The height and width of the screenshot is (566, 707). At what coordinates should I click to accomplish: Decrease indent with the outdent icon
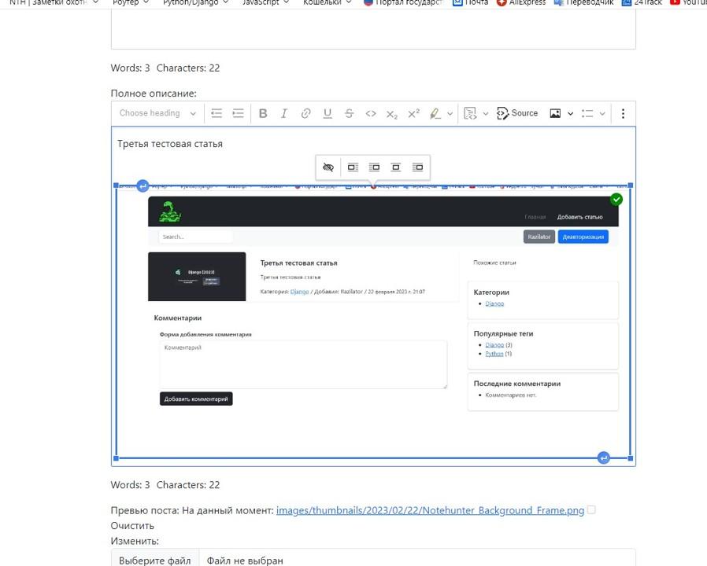(x=217, y=113)
